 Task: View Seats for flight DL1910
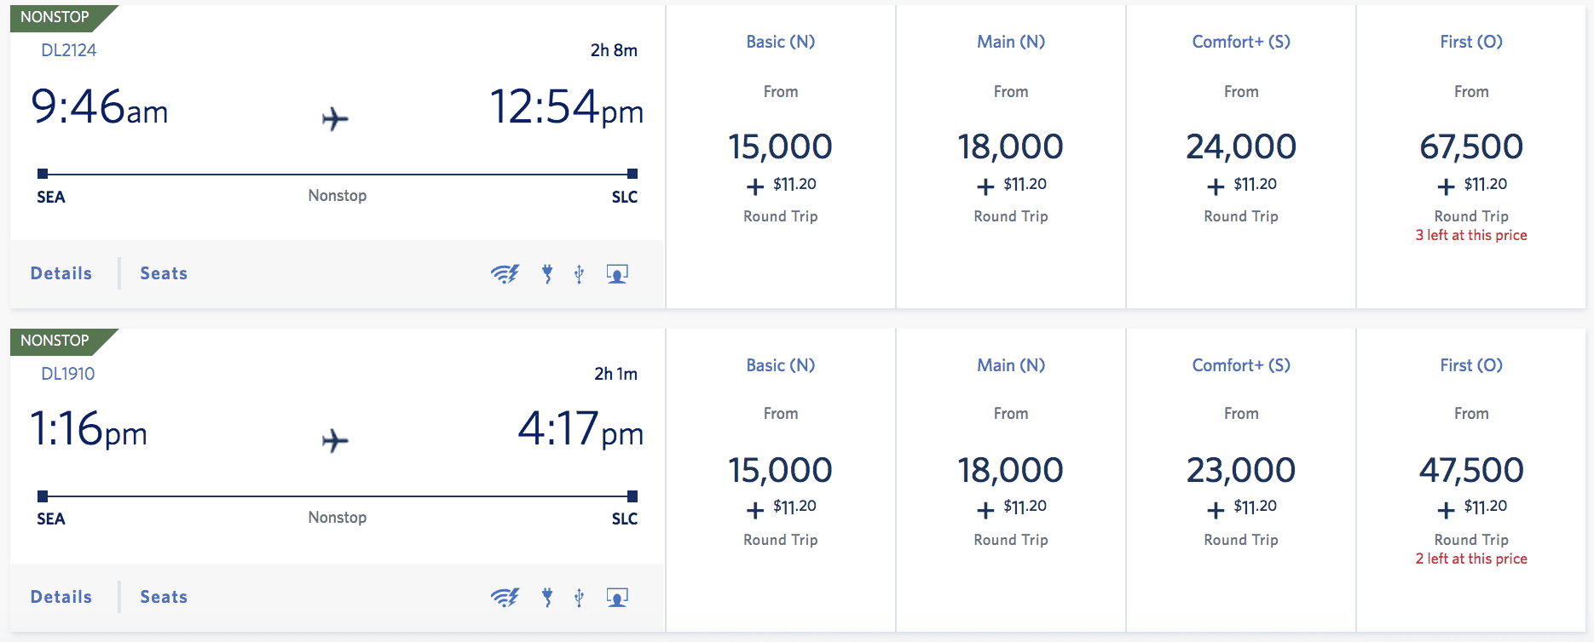164,597
